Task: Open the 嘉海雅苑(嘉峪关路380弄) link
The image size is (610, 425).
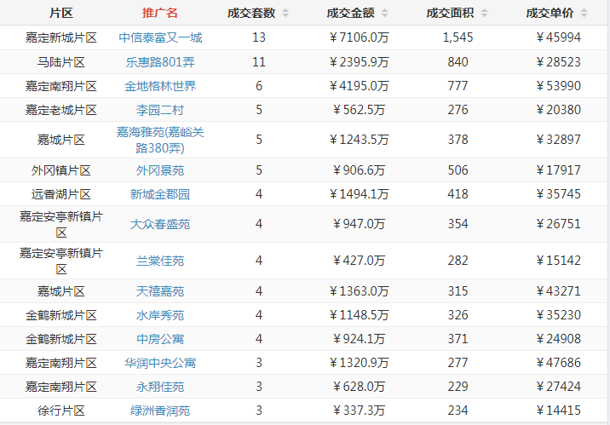Action: click(160, 140)
